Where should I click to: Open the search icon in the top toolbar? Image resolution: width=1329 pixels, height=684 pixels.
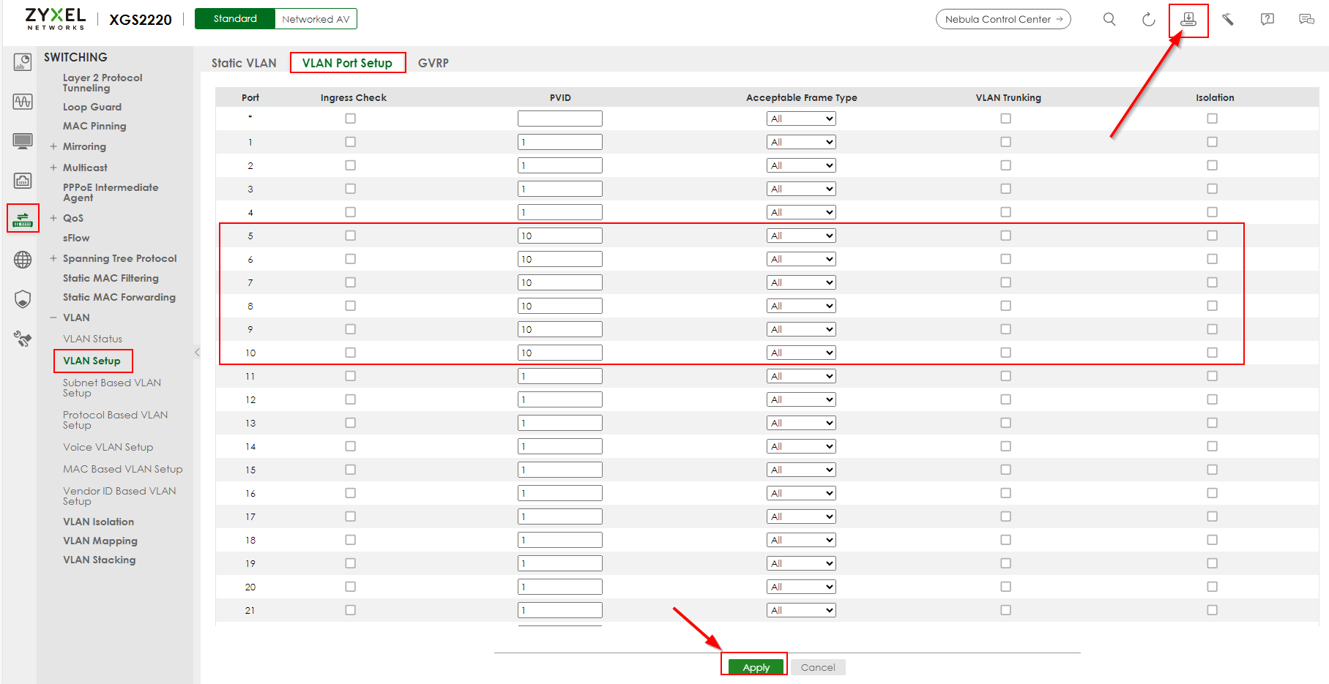(x=1109, y=19)
